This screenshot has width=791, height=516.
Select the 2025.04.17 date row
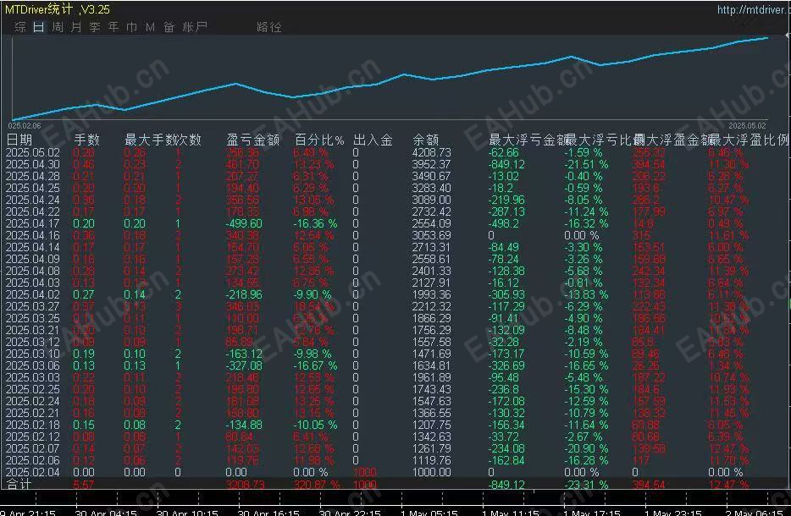(x=33, y=223)
